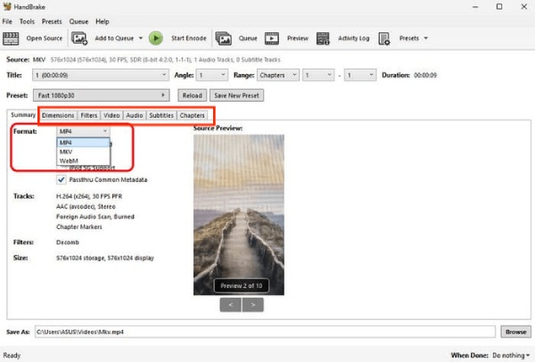535x362 pixels.
Task: Choose WebM from the Format list
Action: pos(69,160)
